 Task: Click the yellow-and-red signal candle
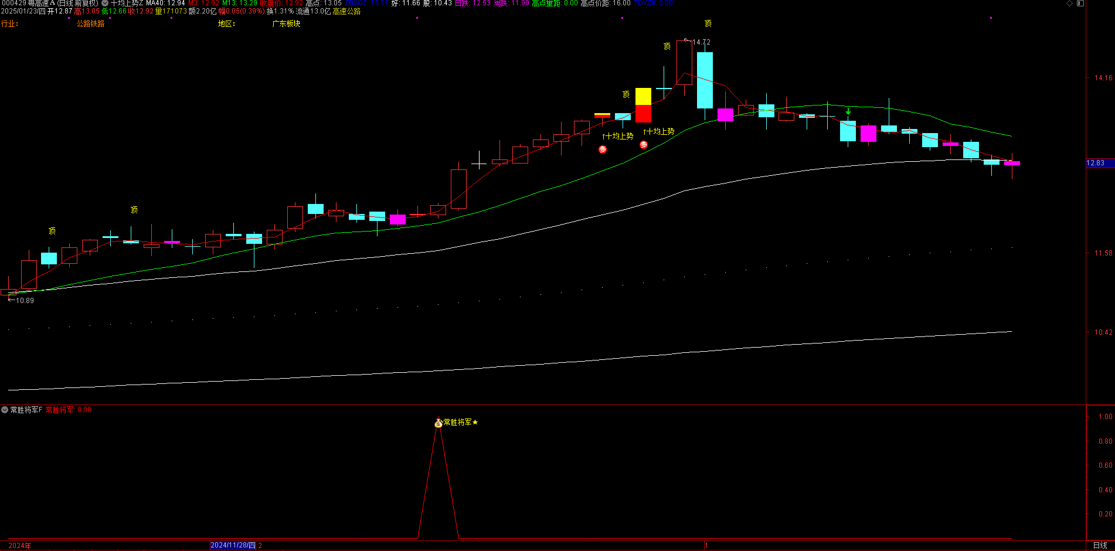click(x=643, y=106)
